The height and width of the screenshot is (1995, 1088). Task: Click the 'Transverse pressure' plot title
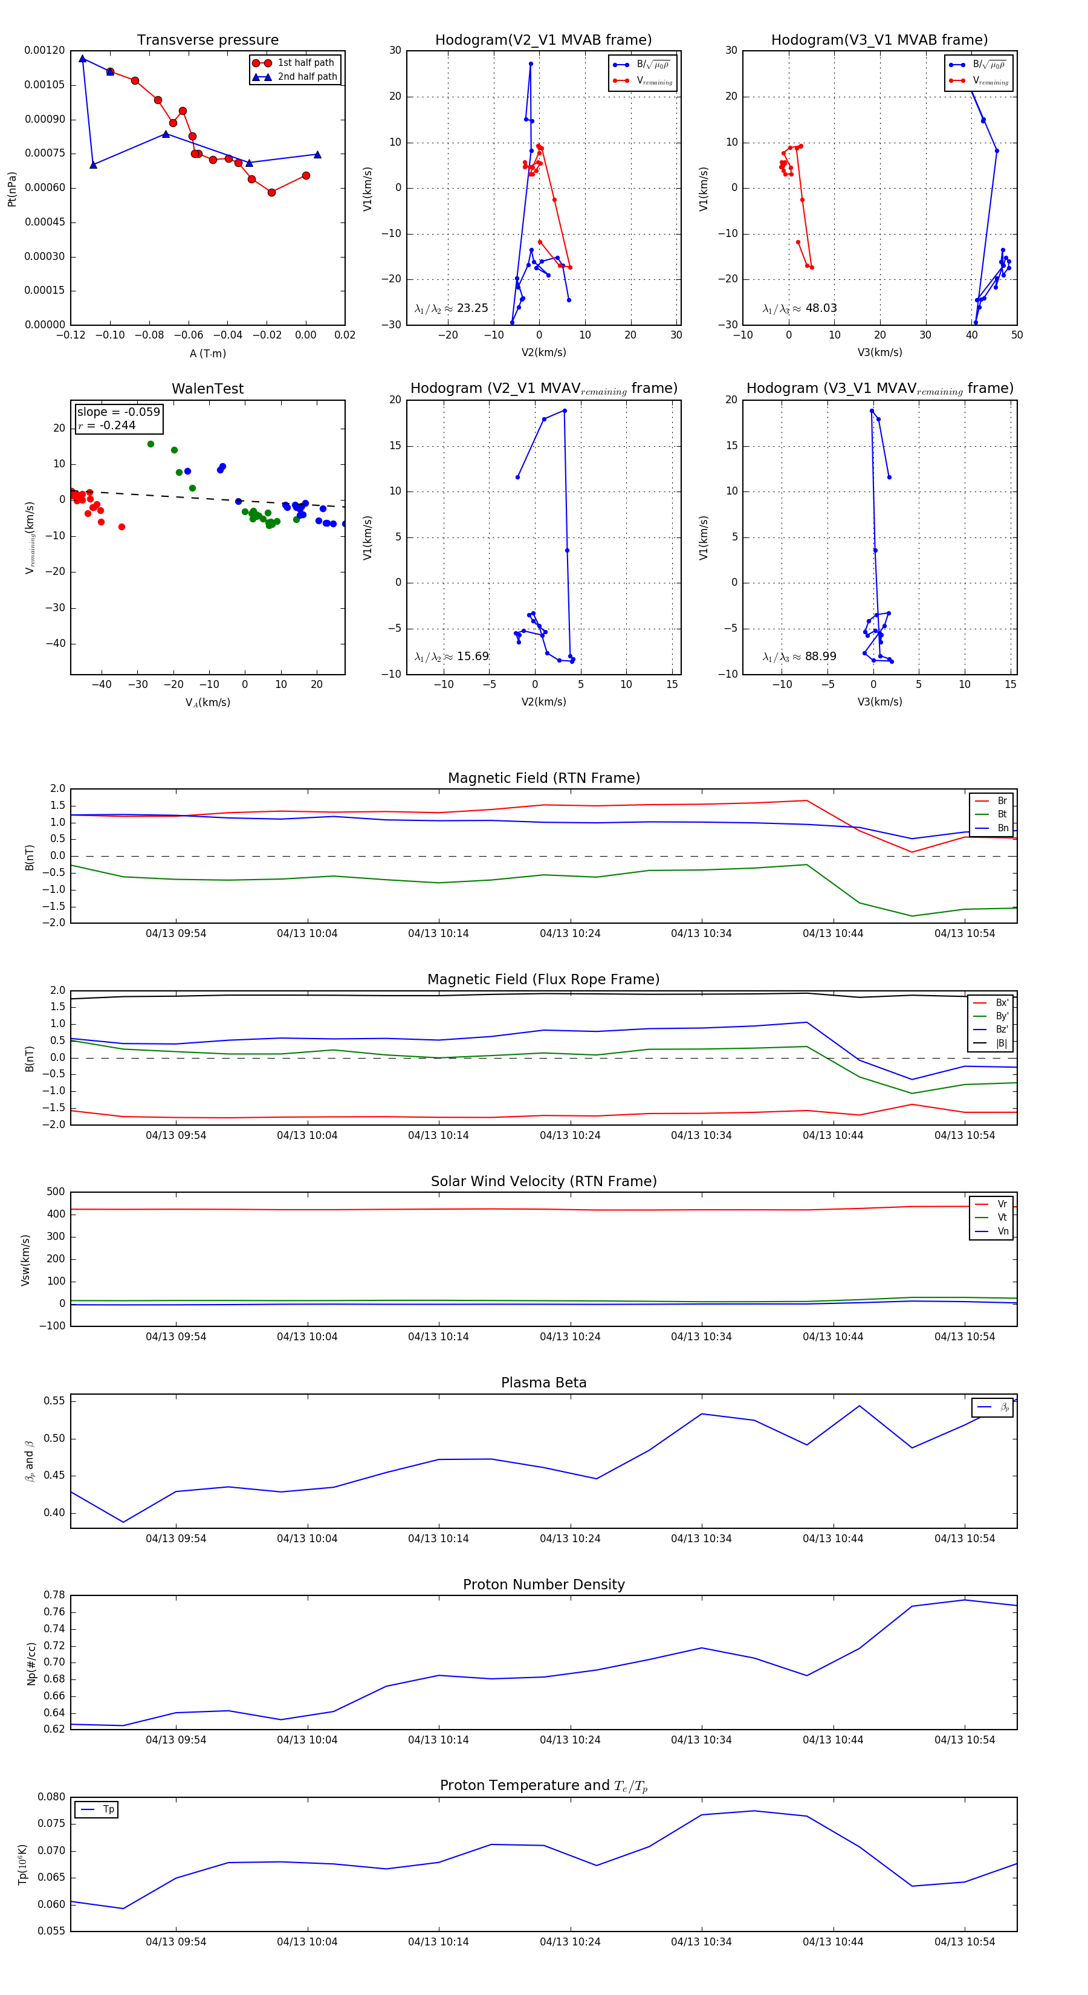(207, 41)
